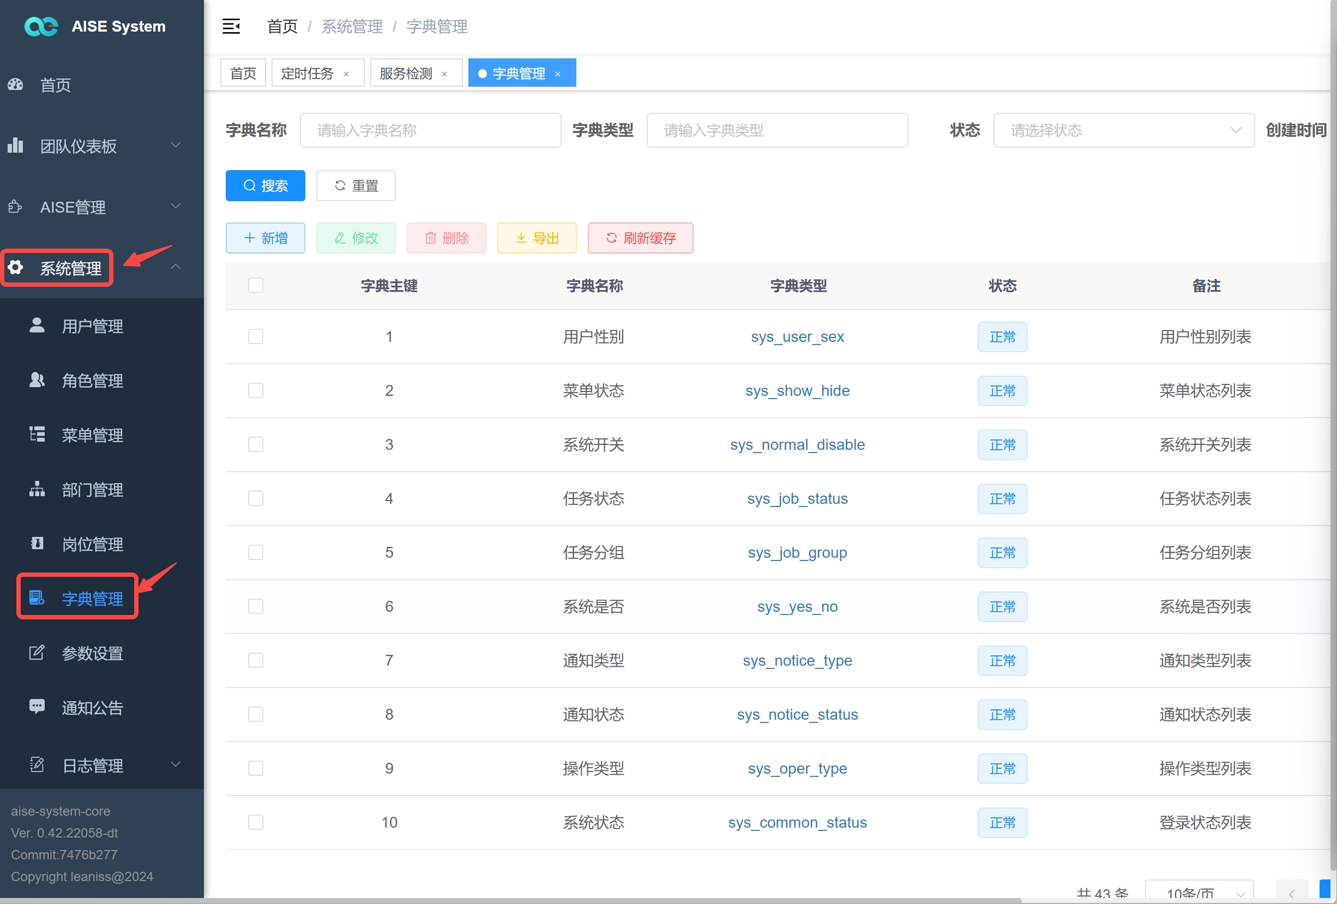
Task: Click the 菜单管理 tree list icon
Action: click(37, 435)
